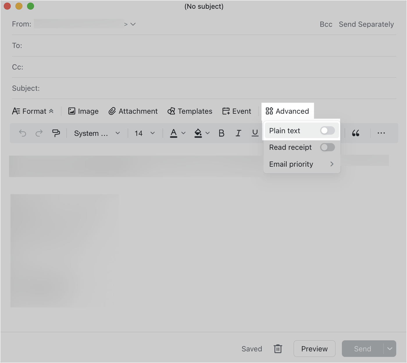This screenshot has height=363, width=407.
Task: Click the undo arrow icon
Action: (22, 133)
